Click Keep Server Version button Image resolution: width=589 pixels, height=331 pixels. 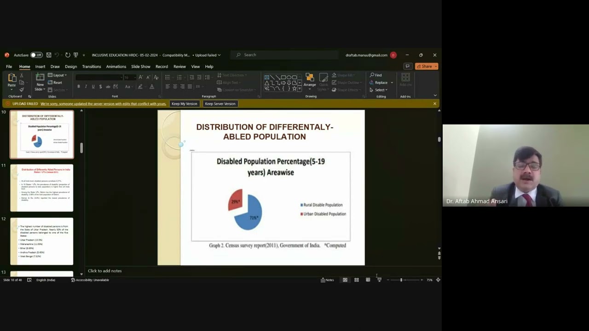[220, 104]
